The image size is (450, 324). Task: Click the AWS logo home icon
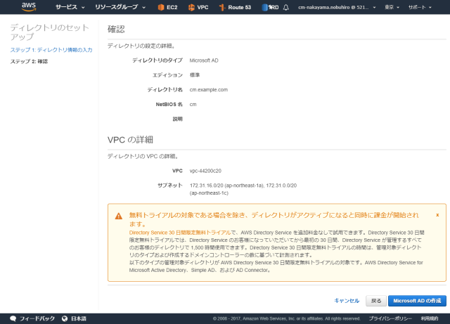click(x=29, y=6)
